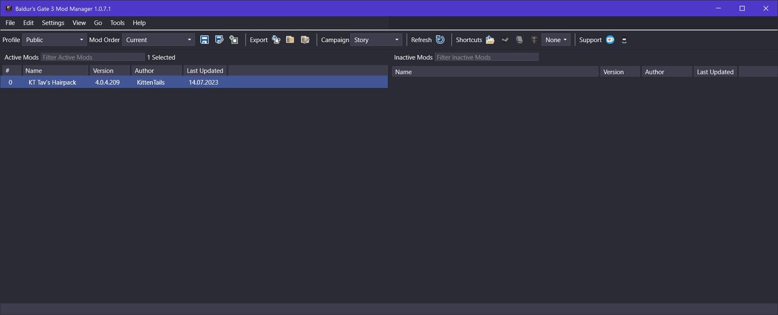Click the save order as icon with pencil
The image size is (778, 315).
[x=219, y=40]
